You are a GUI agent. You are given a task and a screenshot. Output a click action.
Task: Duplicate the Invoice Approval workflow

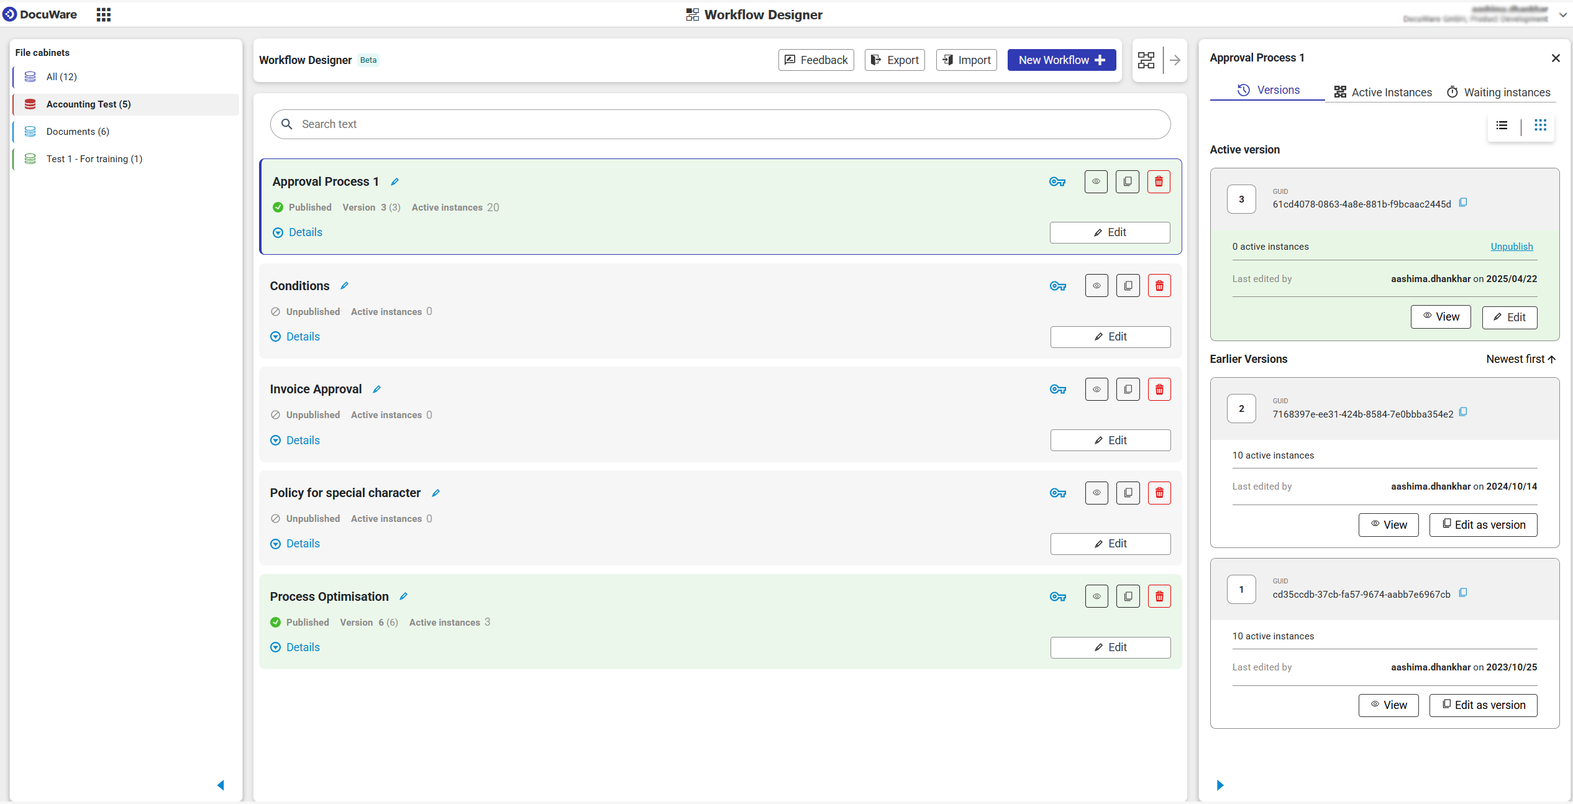[1128, 389]
